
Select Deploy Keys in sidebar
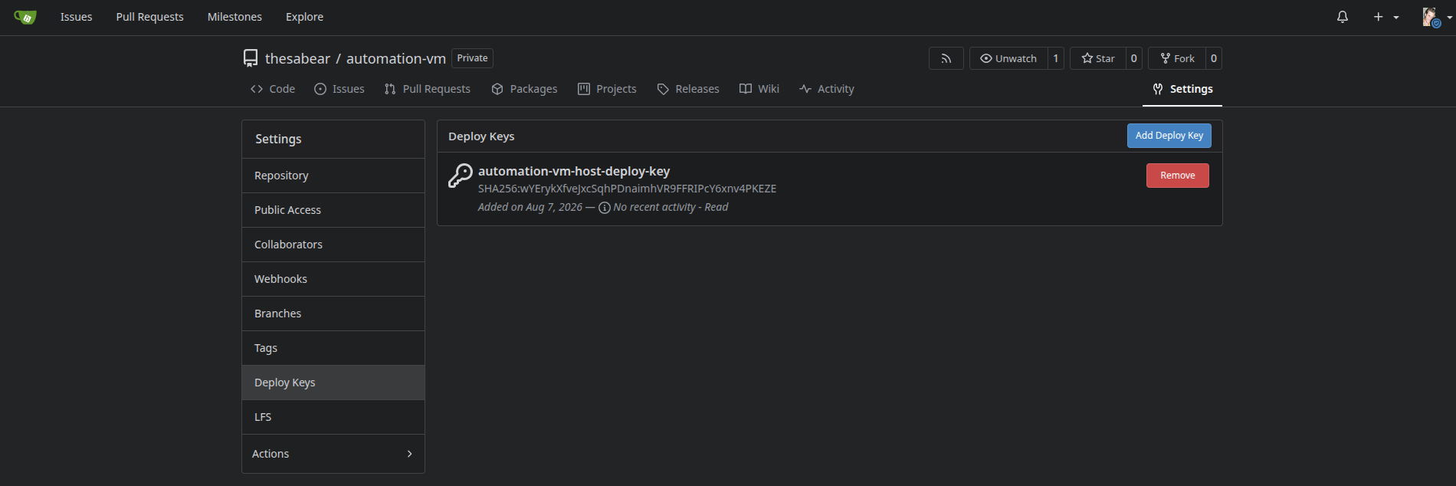click(333, 383)
